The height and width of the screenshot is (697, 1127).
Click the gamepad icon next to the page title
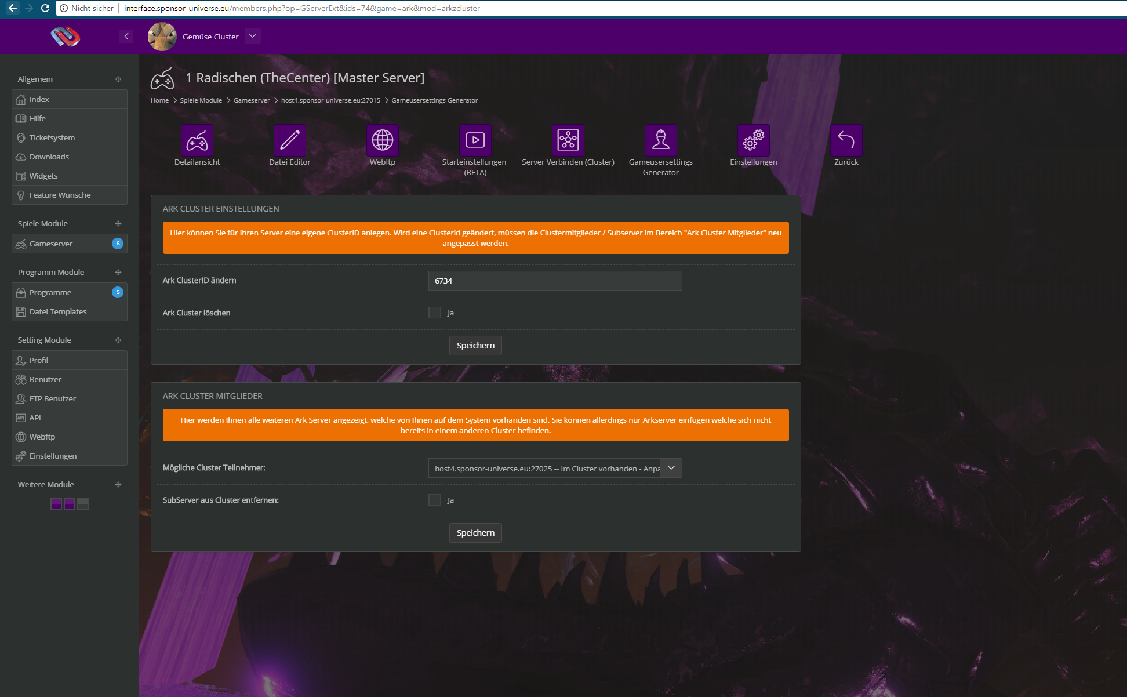[162, 78]
